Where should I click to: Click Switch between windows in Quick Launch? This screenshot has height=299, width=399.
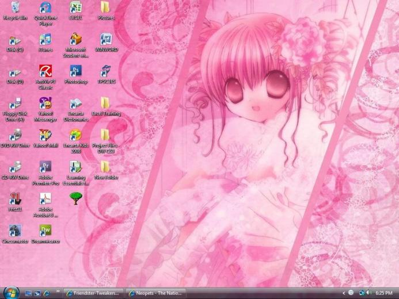37,293
